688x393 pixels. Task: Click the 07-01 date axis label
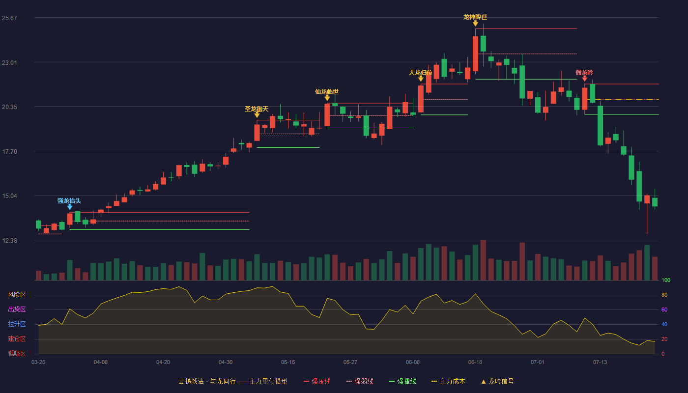538,362
